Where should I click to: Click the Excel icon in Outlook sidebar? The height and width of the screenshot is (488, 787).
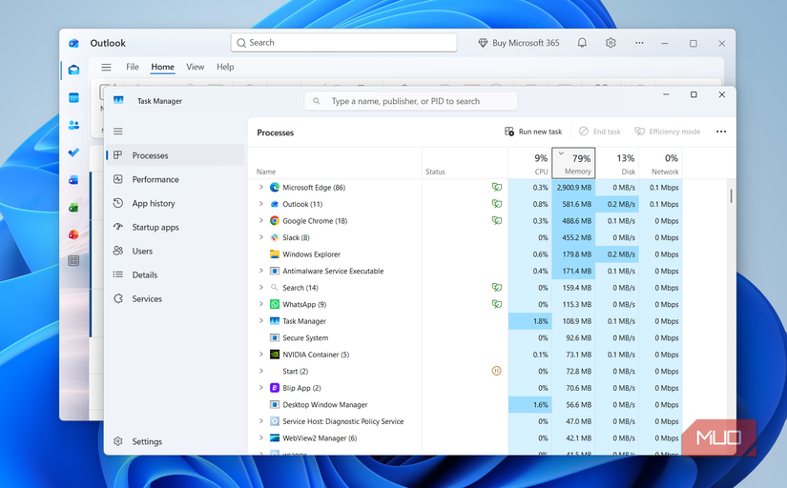73,207
